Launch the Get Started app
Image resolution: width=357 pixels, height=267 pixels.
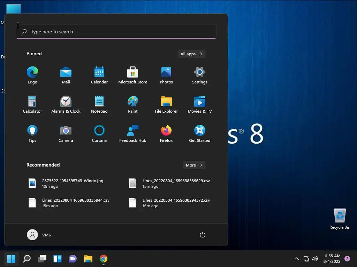[200, 134]
